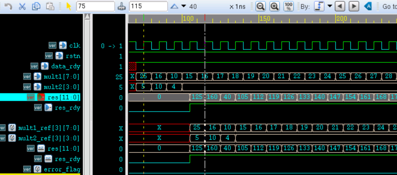Screen dimensions: 397x175
Task: Click the 150 tick on time ruler
Action: 264,19
